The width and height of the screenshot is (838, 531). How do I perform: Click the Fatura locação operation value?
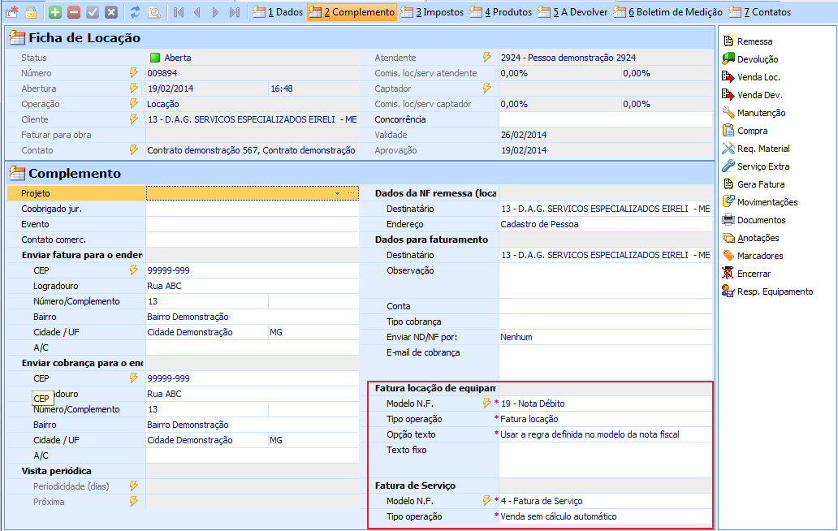point(529,419)
